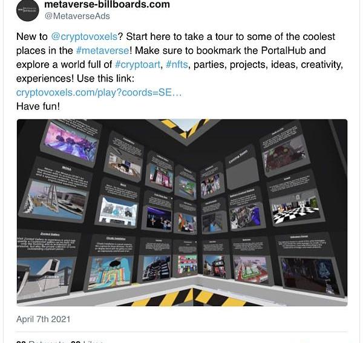This screenshot has height=343, width=363.
Task: Open the MetaverseAds profile avatar
Action: pyautogui.click(x=28, y=10)
